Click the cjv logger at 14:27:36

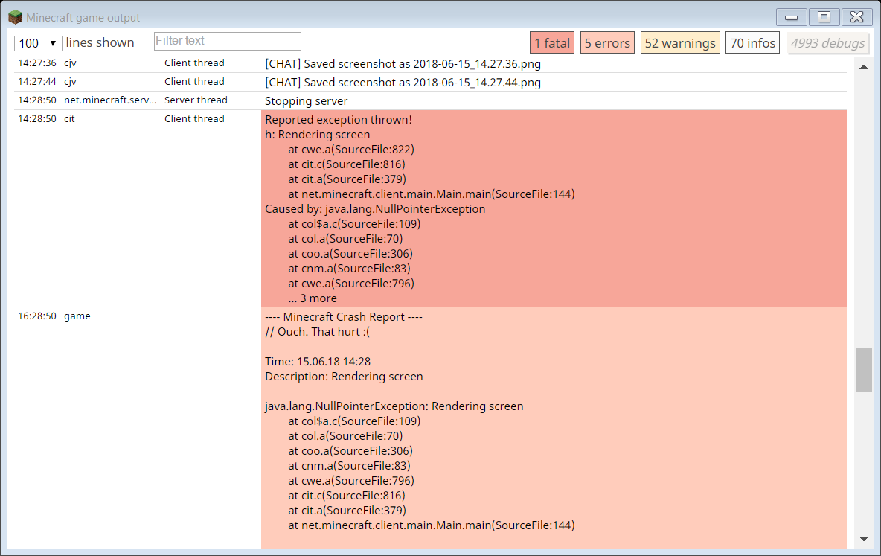[x=70, y=63]
